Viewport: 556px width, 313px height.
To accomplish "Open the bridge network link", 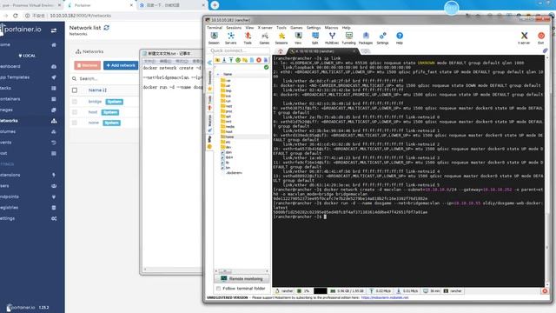I will [95, 102].
